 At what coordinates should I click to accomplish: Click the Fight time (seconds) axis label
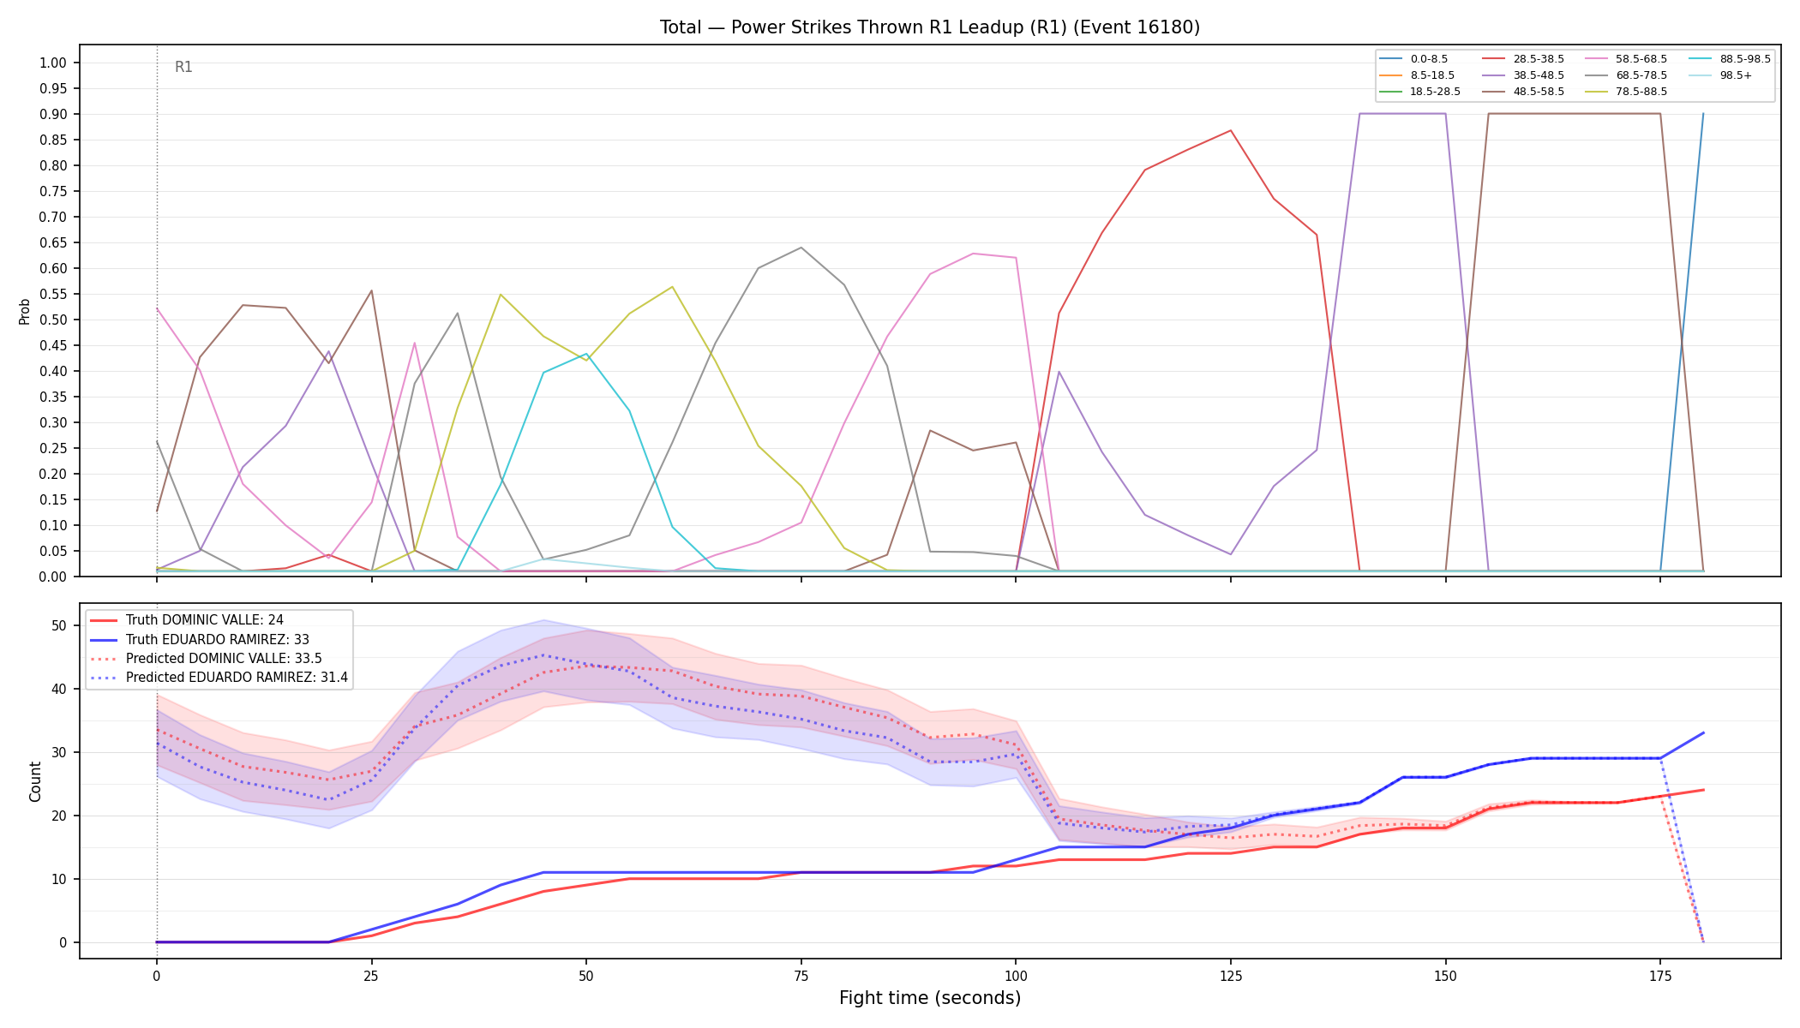click(x=930, y=998)
